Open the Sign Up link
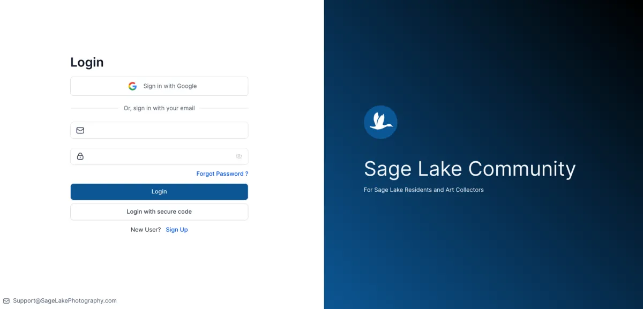Image resolution: width=643 pixels, height=309 pixels. (x=177, y=230)
